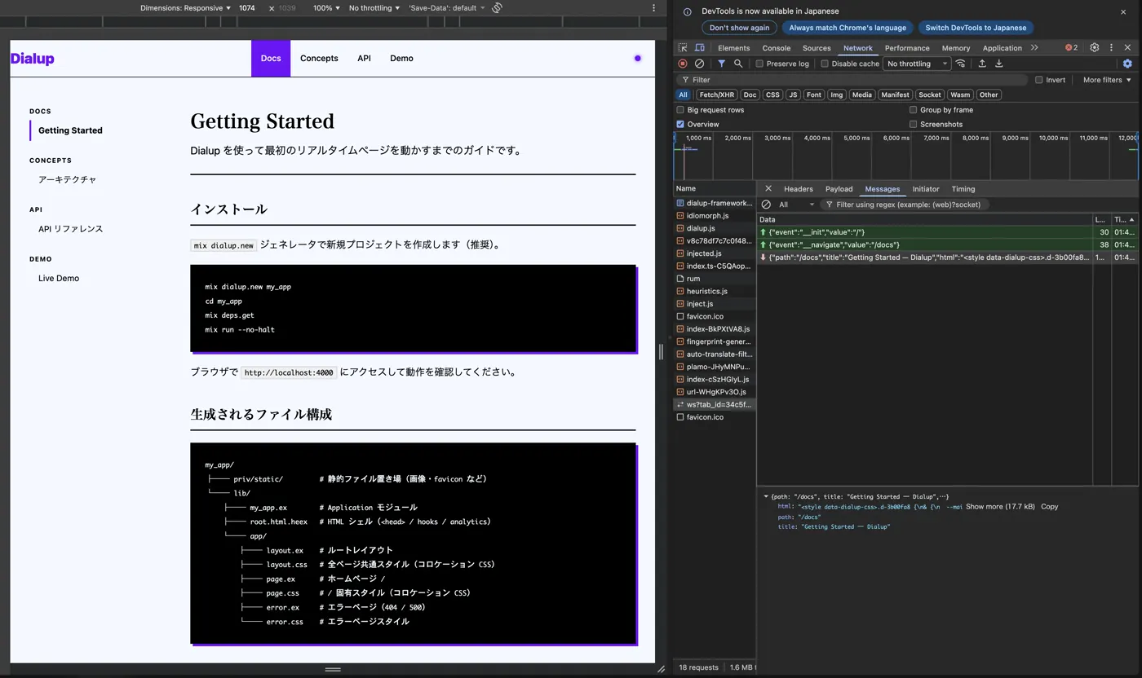The image size is (1142, 678).
Task: Rotate device orientation icon
Action: pos(497,8)
